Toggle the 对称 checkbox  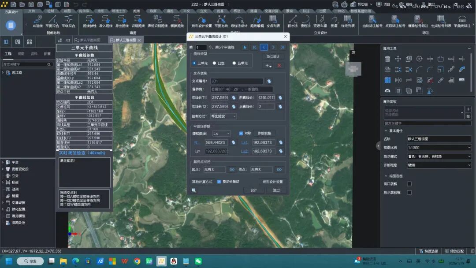click(241, 133)
